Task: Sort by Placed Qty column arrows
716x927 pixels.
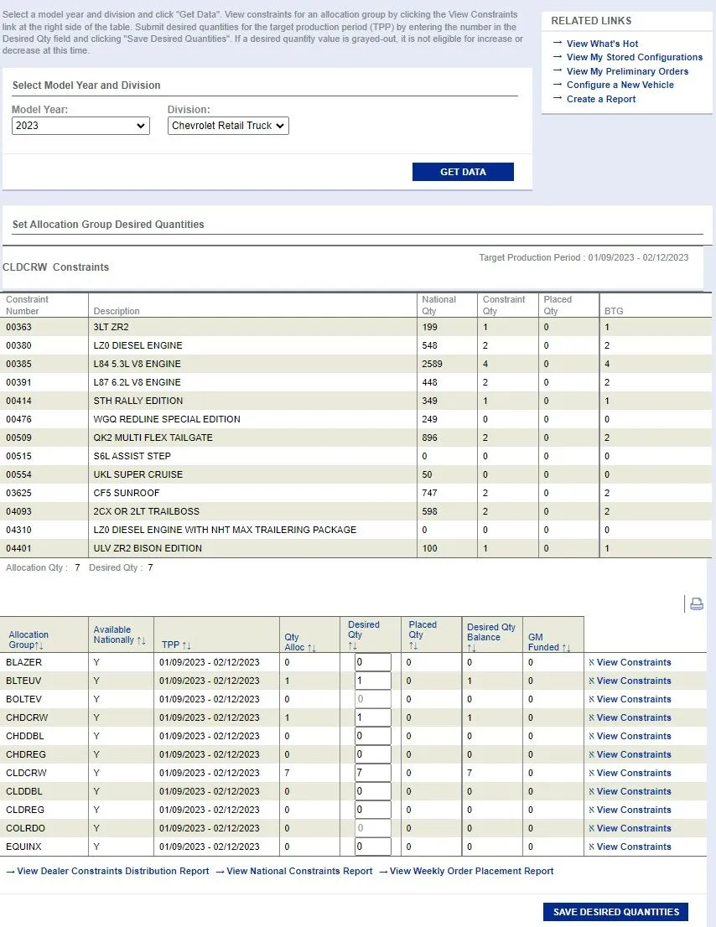Action: click(x=413, y=646)
